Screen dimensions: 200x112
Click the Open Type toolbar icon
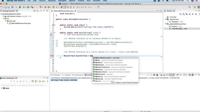click(x=53, y=7)
